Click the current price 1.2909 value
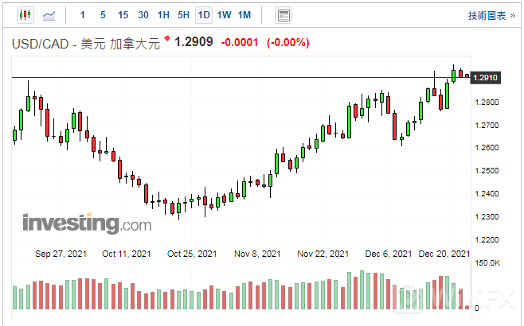The height and width of the screenshot is (326, 524). tap(194, 42)
